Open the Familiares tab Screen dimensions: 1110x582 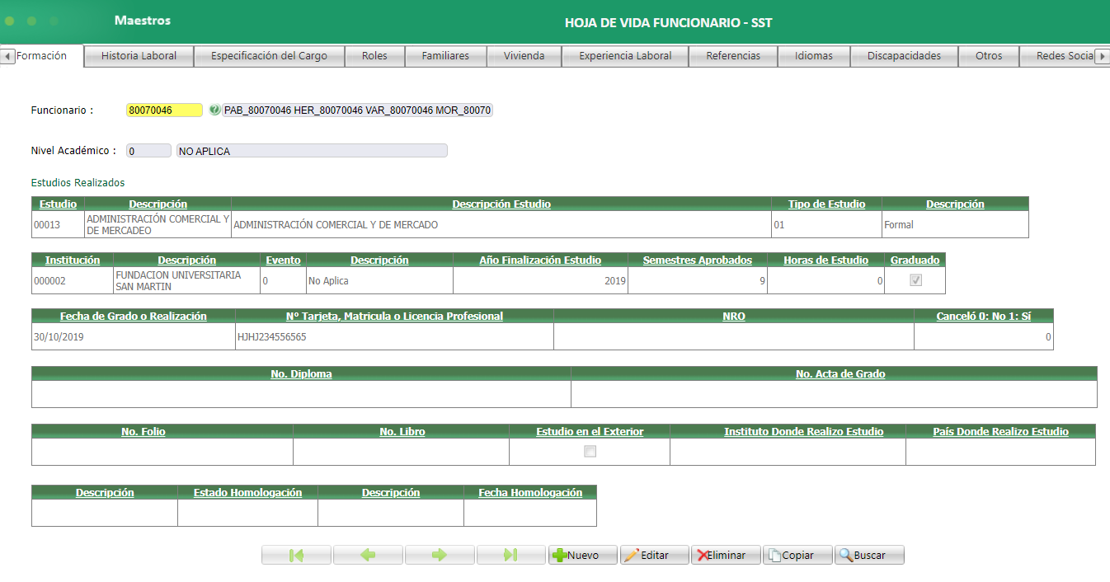point(445,56)
